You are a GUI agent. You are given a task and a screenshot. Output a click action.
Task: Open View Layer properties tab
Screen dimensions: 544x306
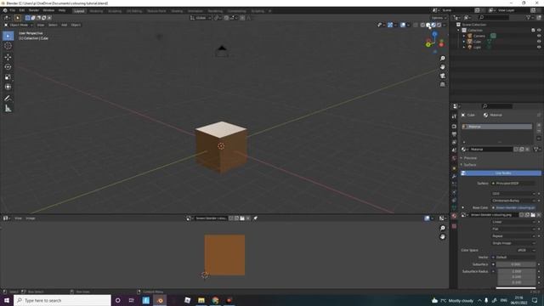click(x=454, y=142)
